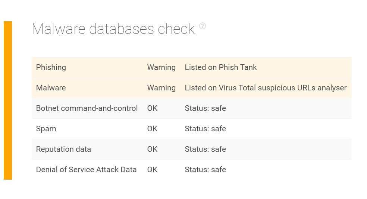Select the Phishing row label
This screenshot has height=199, width=367.
(51, 67)
